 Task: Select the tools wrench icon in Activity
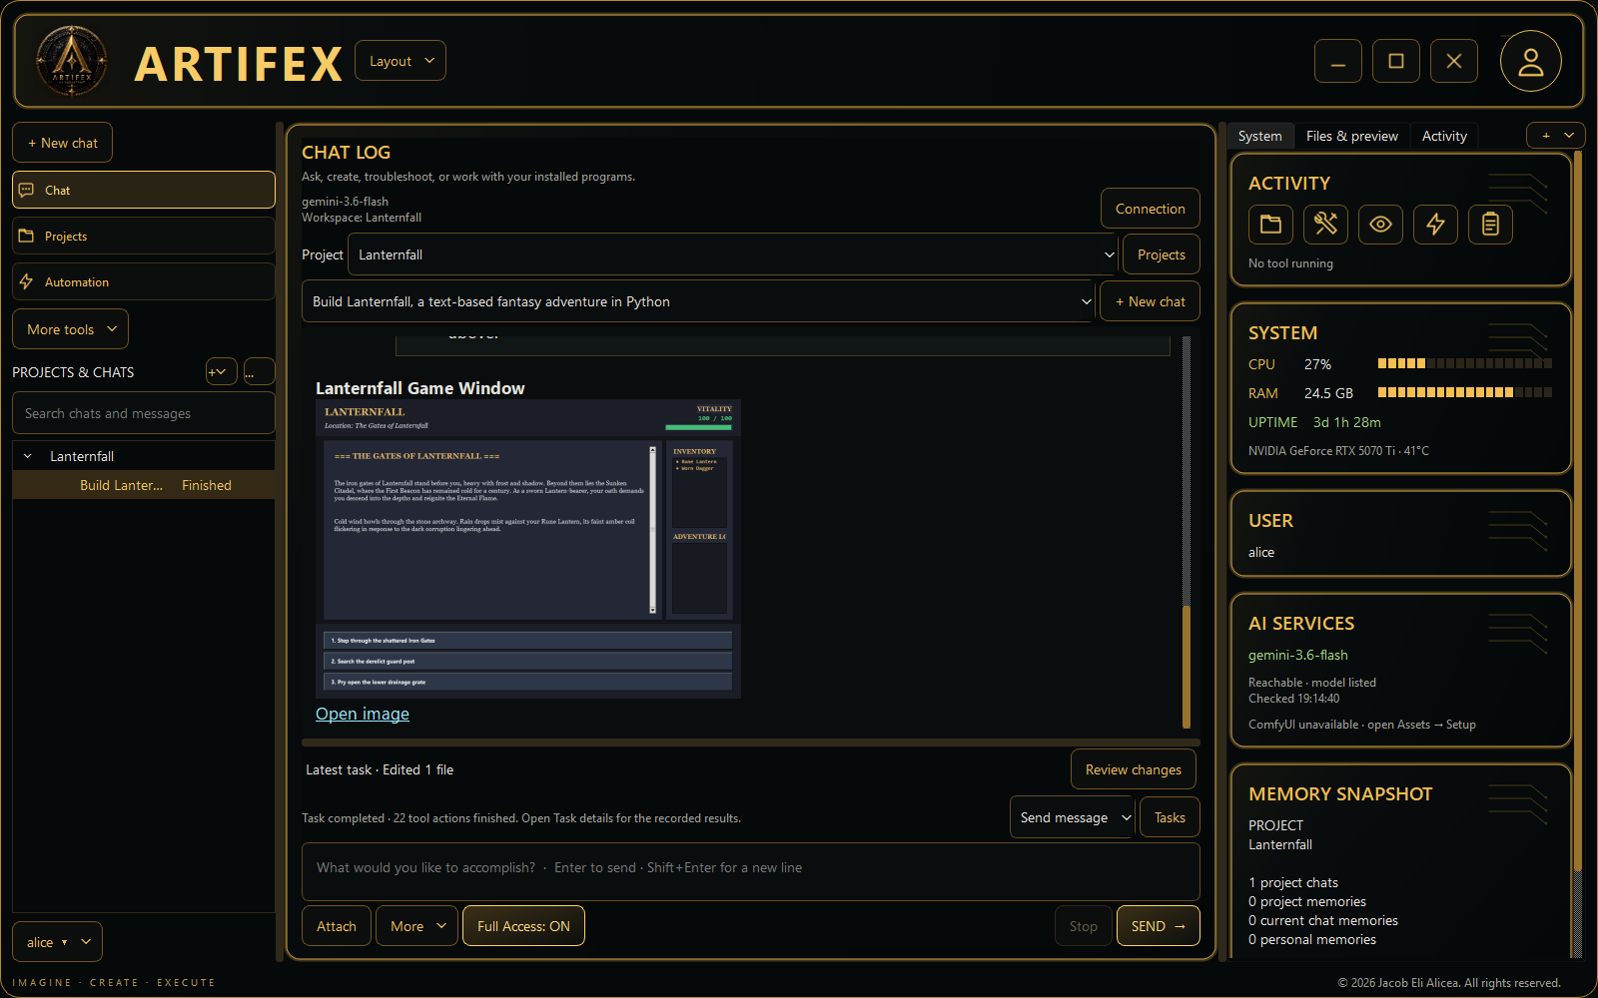[x=1325, y=225]
